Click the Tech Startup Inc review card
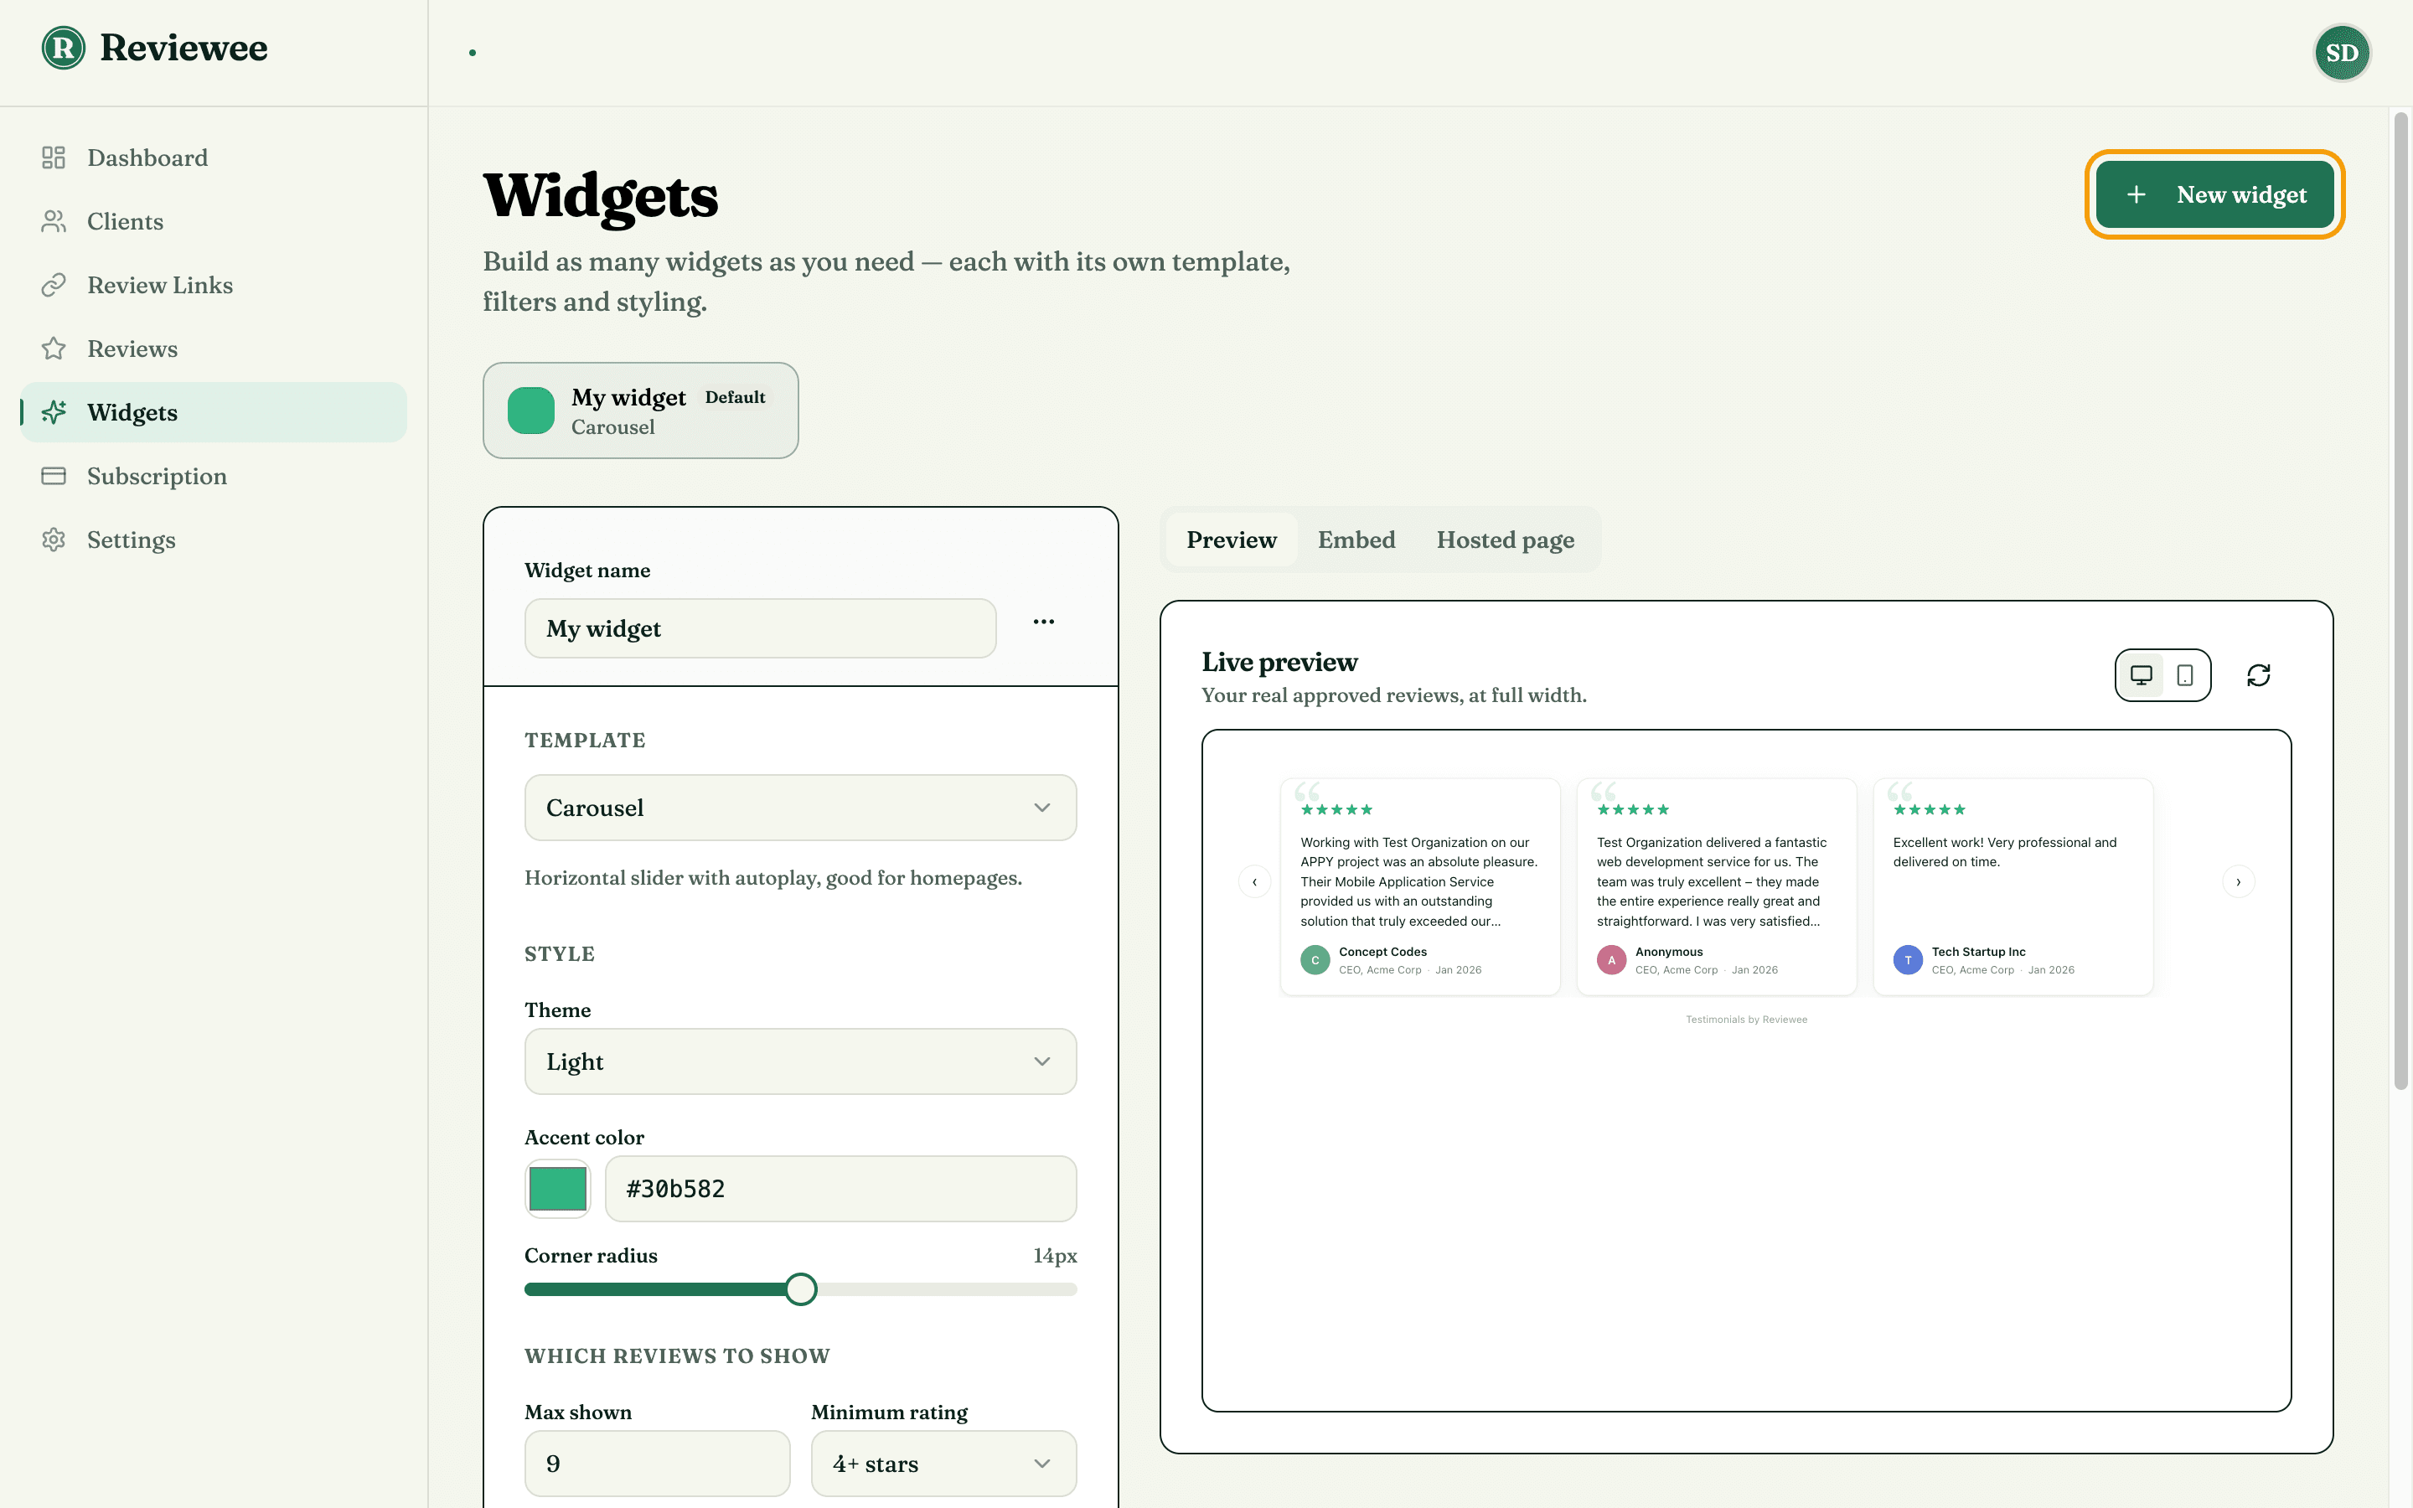Viewport: 2413px width, 1508px height. [2013, 886]
